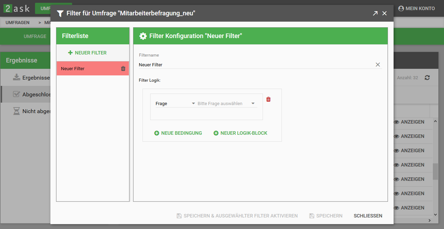Image resolution: width=444 pixels, height=229 pixels.
Task: Click the green plus icon of Neuer Filter
Action: [x=70, y=53]
